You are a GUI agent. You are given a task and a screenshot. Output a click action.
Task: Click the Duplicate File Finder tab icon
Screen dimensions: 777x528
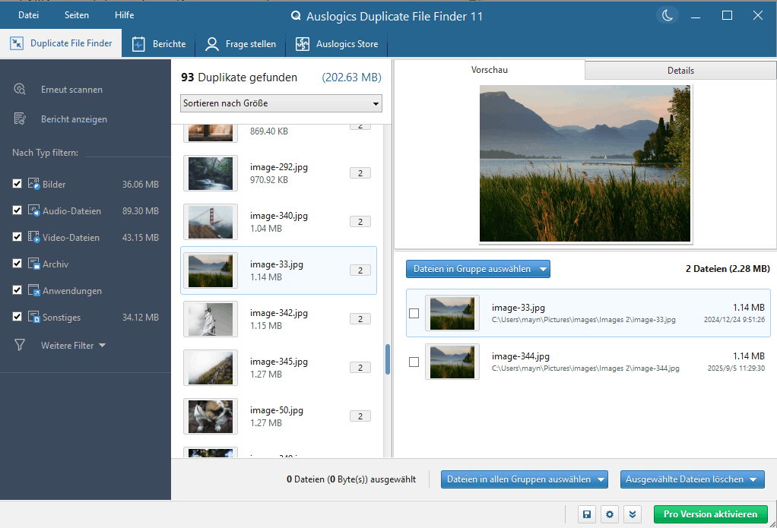tap(17, 43)
